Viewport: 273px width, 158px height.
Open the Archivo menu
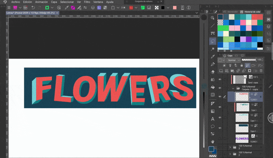point(15,2)
